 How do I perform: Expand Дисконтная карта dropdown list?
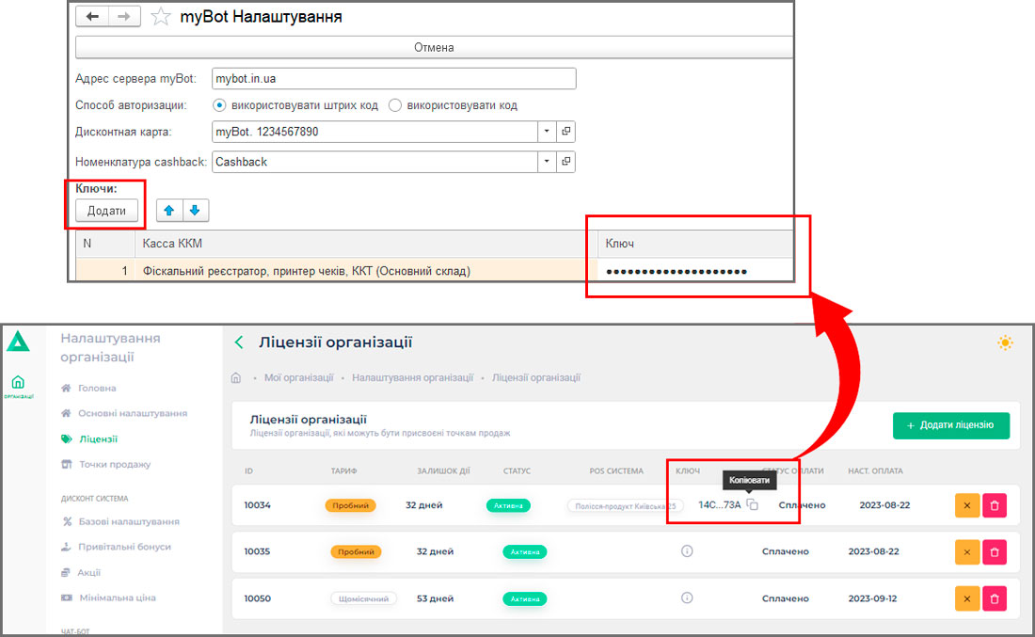click(x=547, y=132)
